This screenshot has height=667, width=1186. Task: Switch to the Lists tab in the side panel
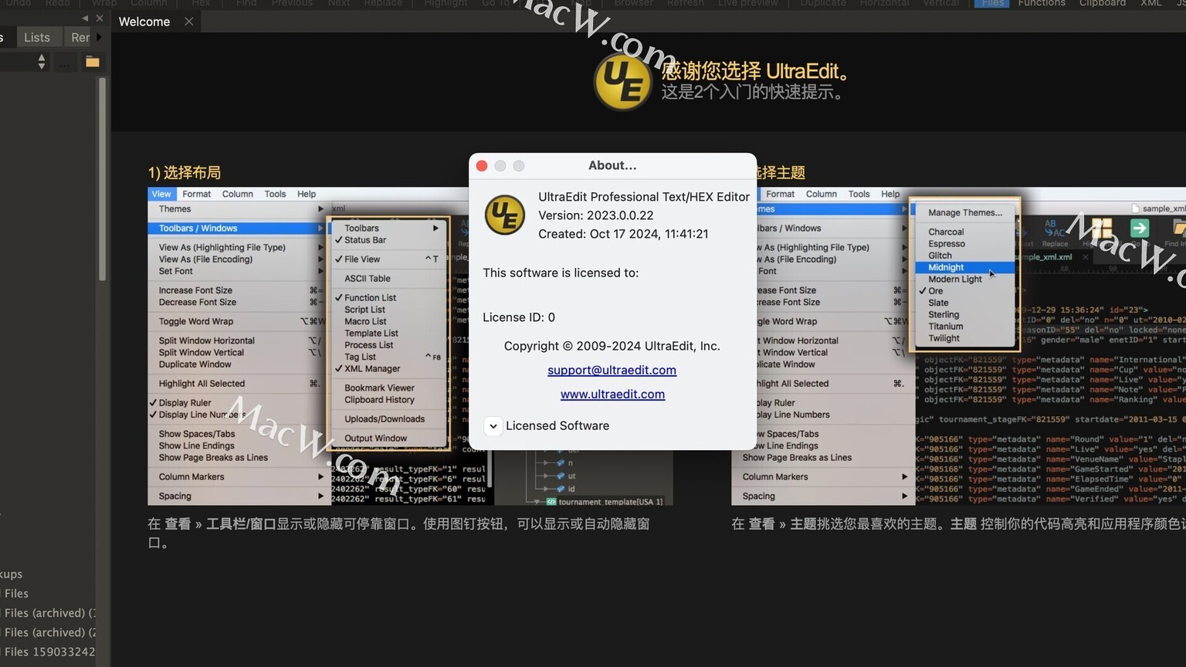tap(37, 37)
